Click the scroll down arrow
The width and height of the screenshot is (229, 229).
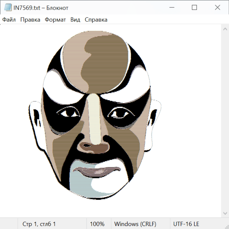tap(225, 213)
